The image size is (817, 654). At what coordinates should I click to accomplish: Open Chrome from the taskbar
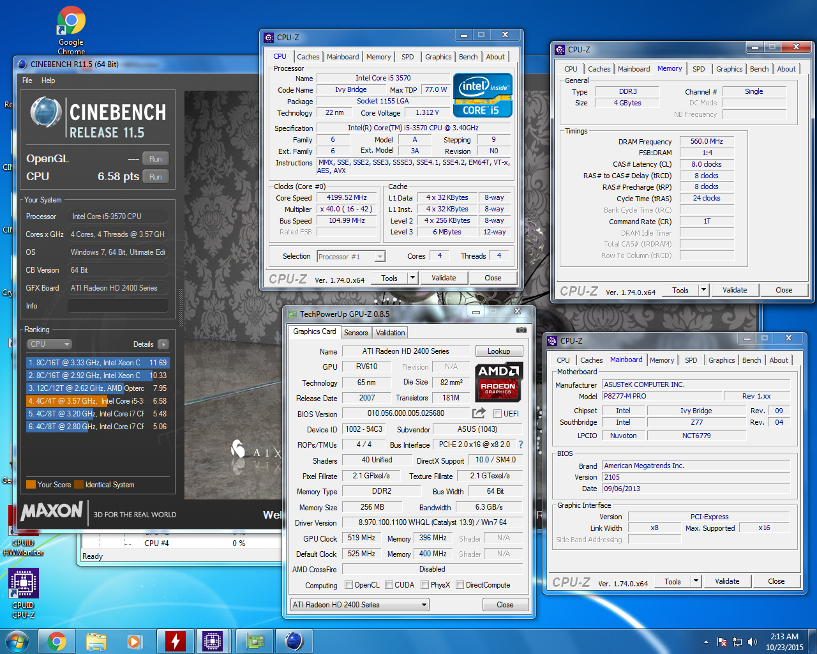(57, 641)
